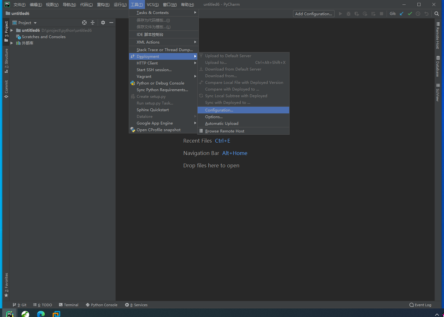Choose Sync Python Requirements...

pos(164,90)
